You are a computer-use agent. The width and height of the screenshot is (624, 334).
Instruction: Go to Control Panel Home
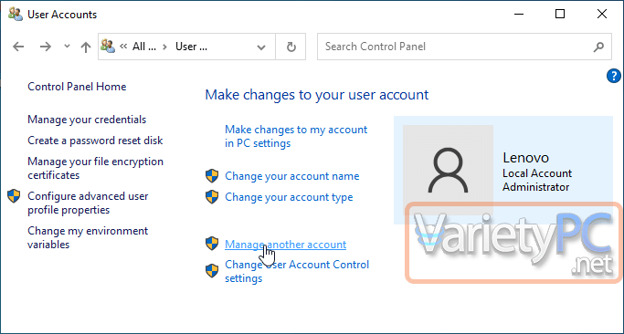tap(77, 87)
